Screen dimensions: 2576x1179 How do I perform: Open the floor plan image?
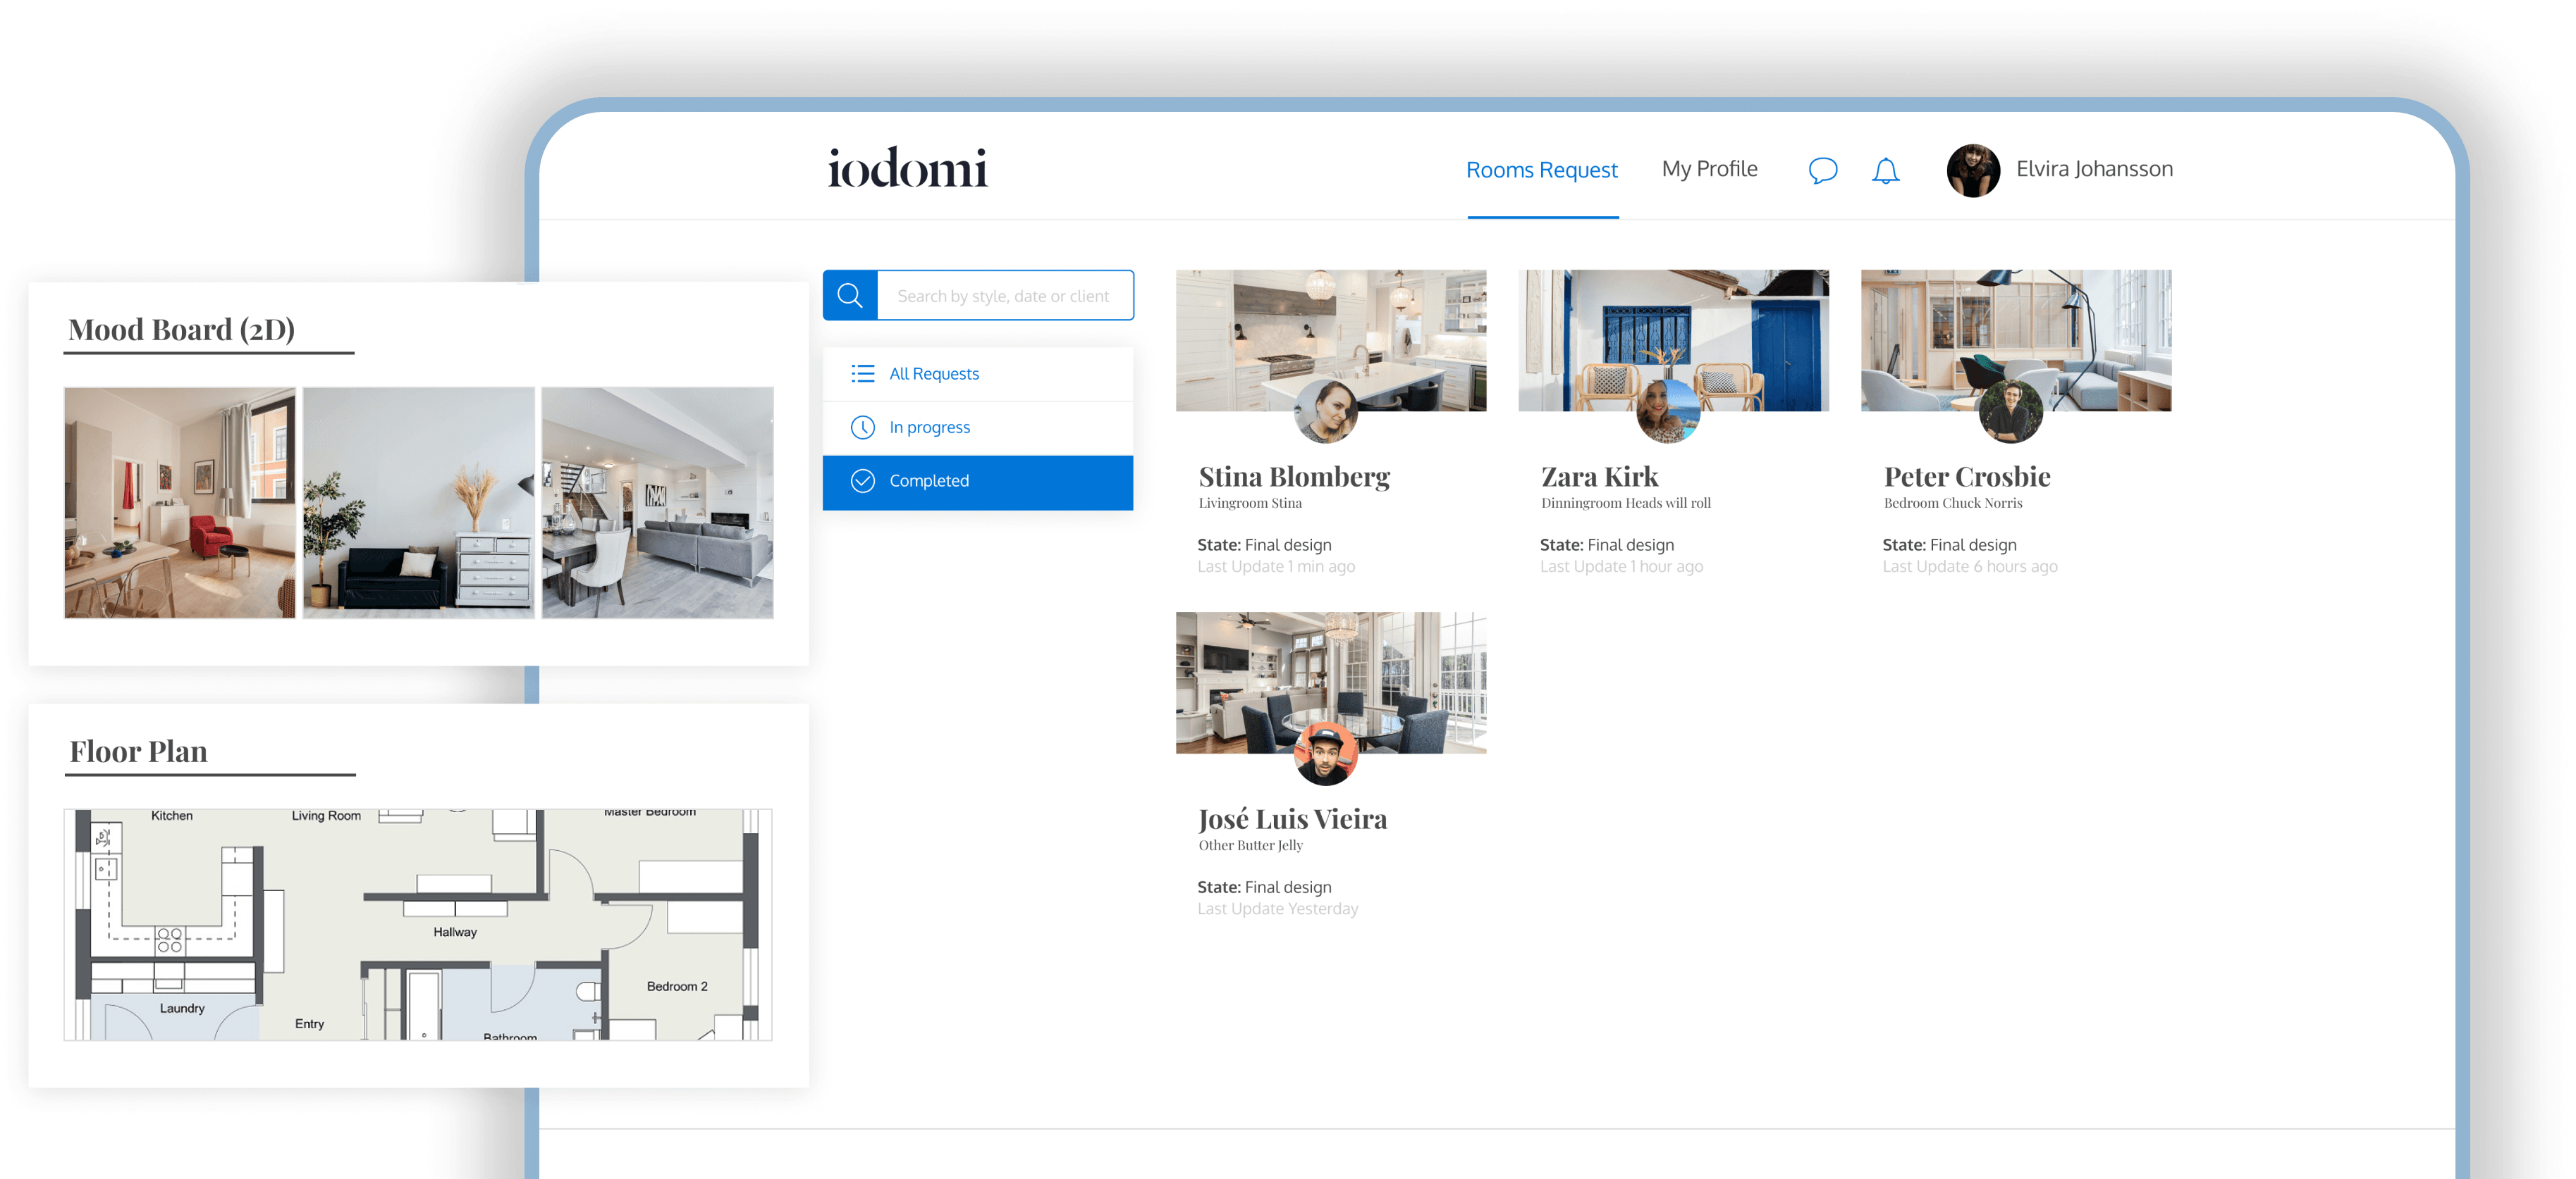coord(418,924)
